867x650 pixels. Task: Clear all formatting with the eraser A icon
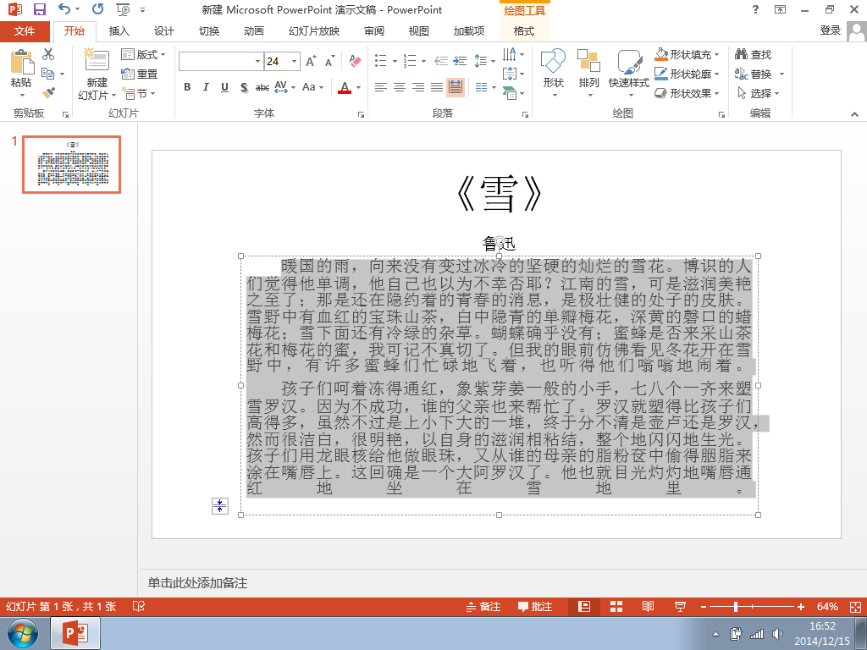(x=355, y=61)
